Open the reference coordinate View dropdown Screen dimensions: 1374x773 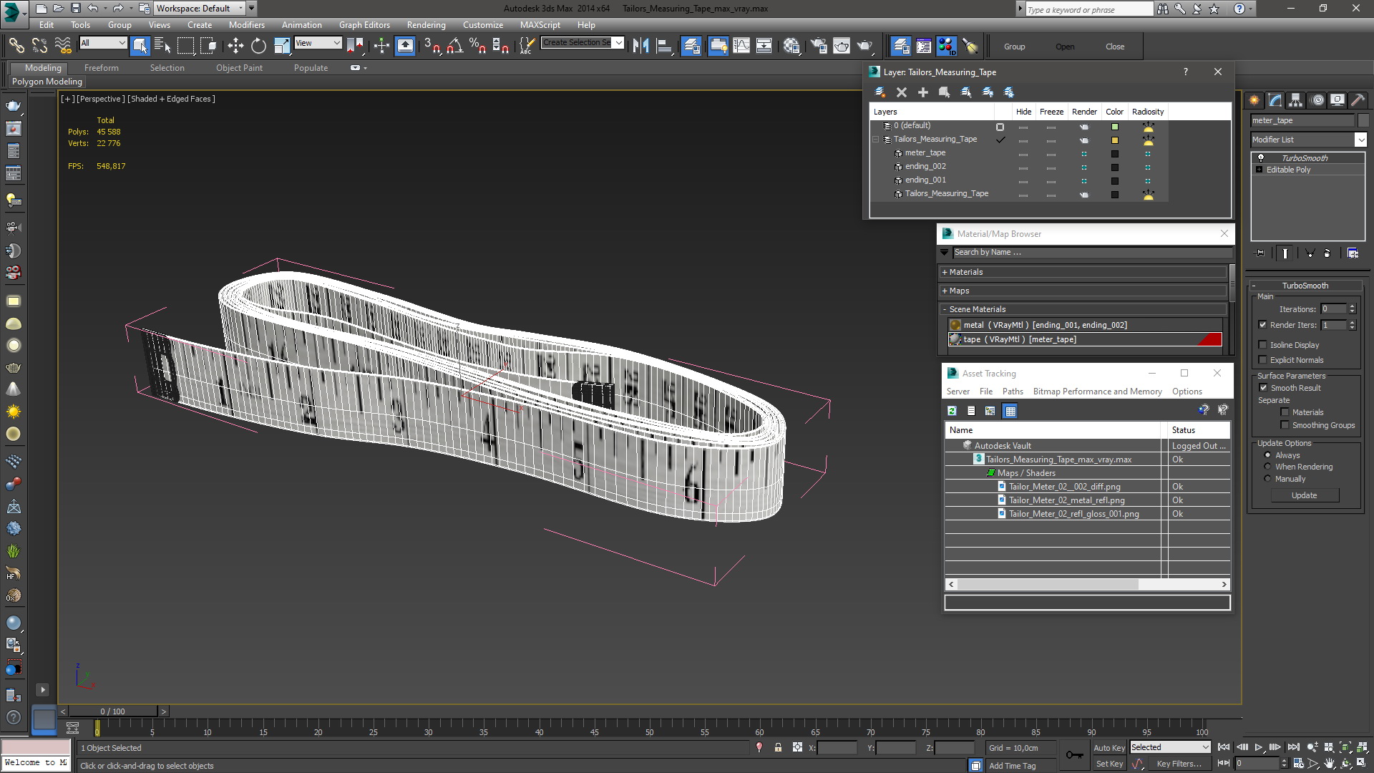point(318,43)
